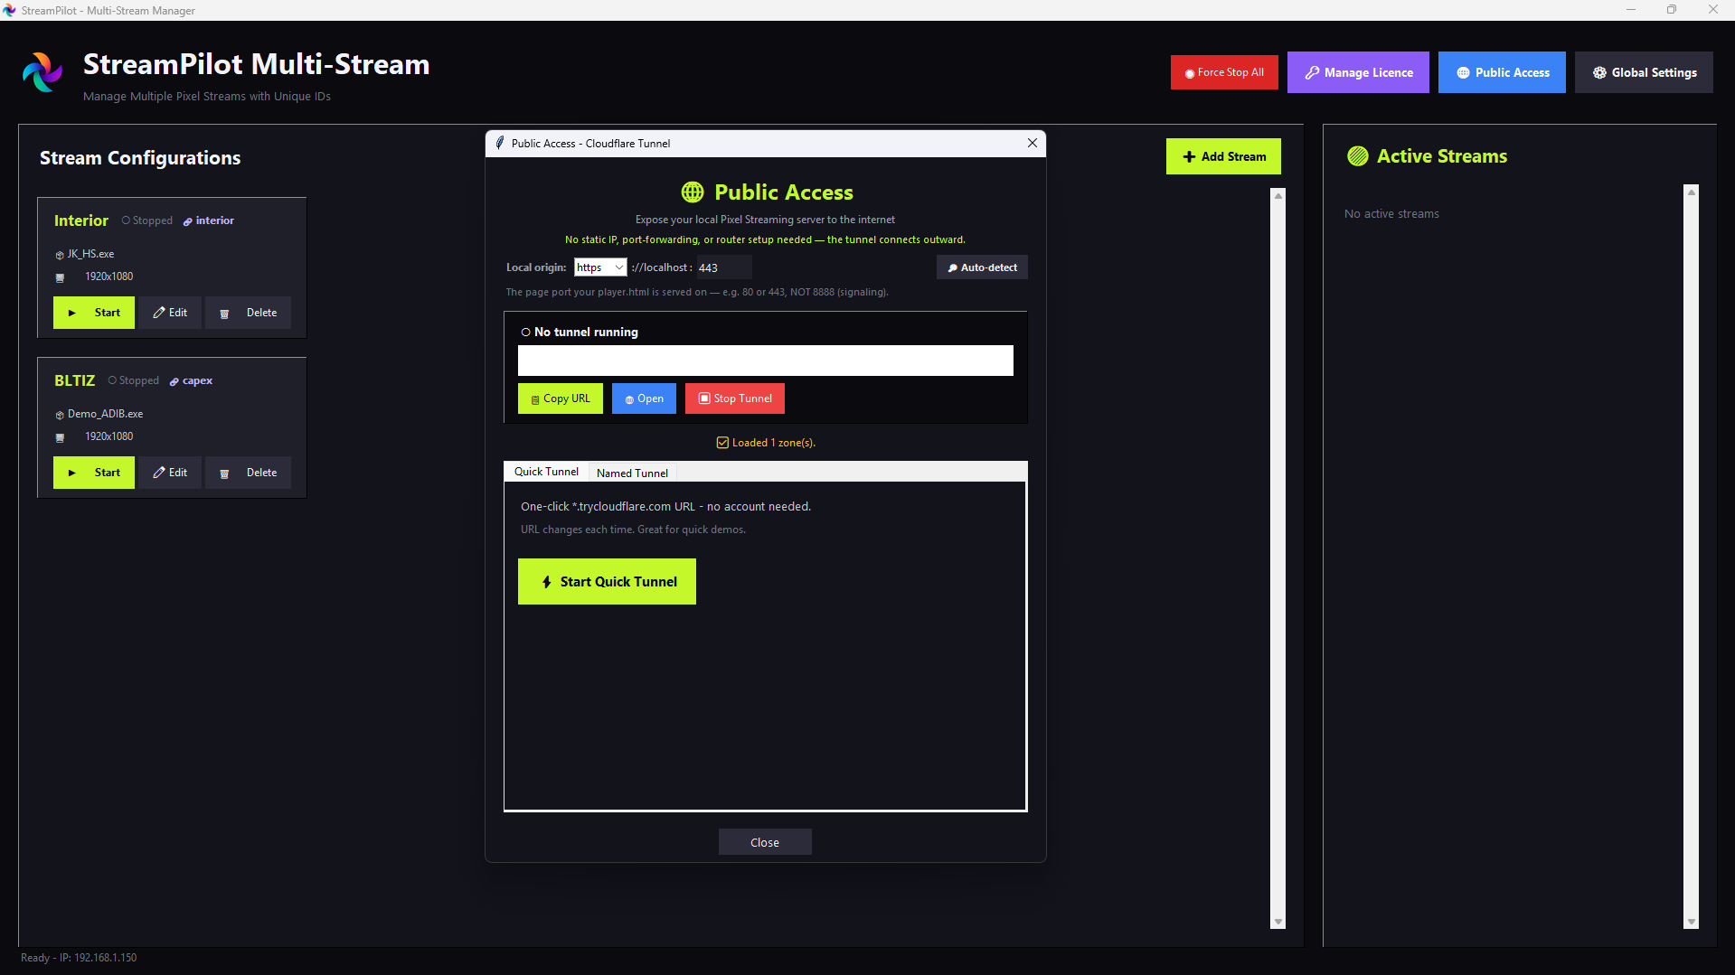Click the stopped status circle for BLTIZ
The width and height of the screenshot is (1735, 975).
[113, 380]
